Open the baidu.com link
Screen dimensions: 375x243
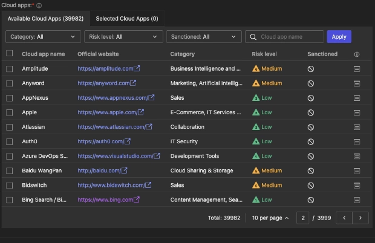[x=103, y=170]
